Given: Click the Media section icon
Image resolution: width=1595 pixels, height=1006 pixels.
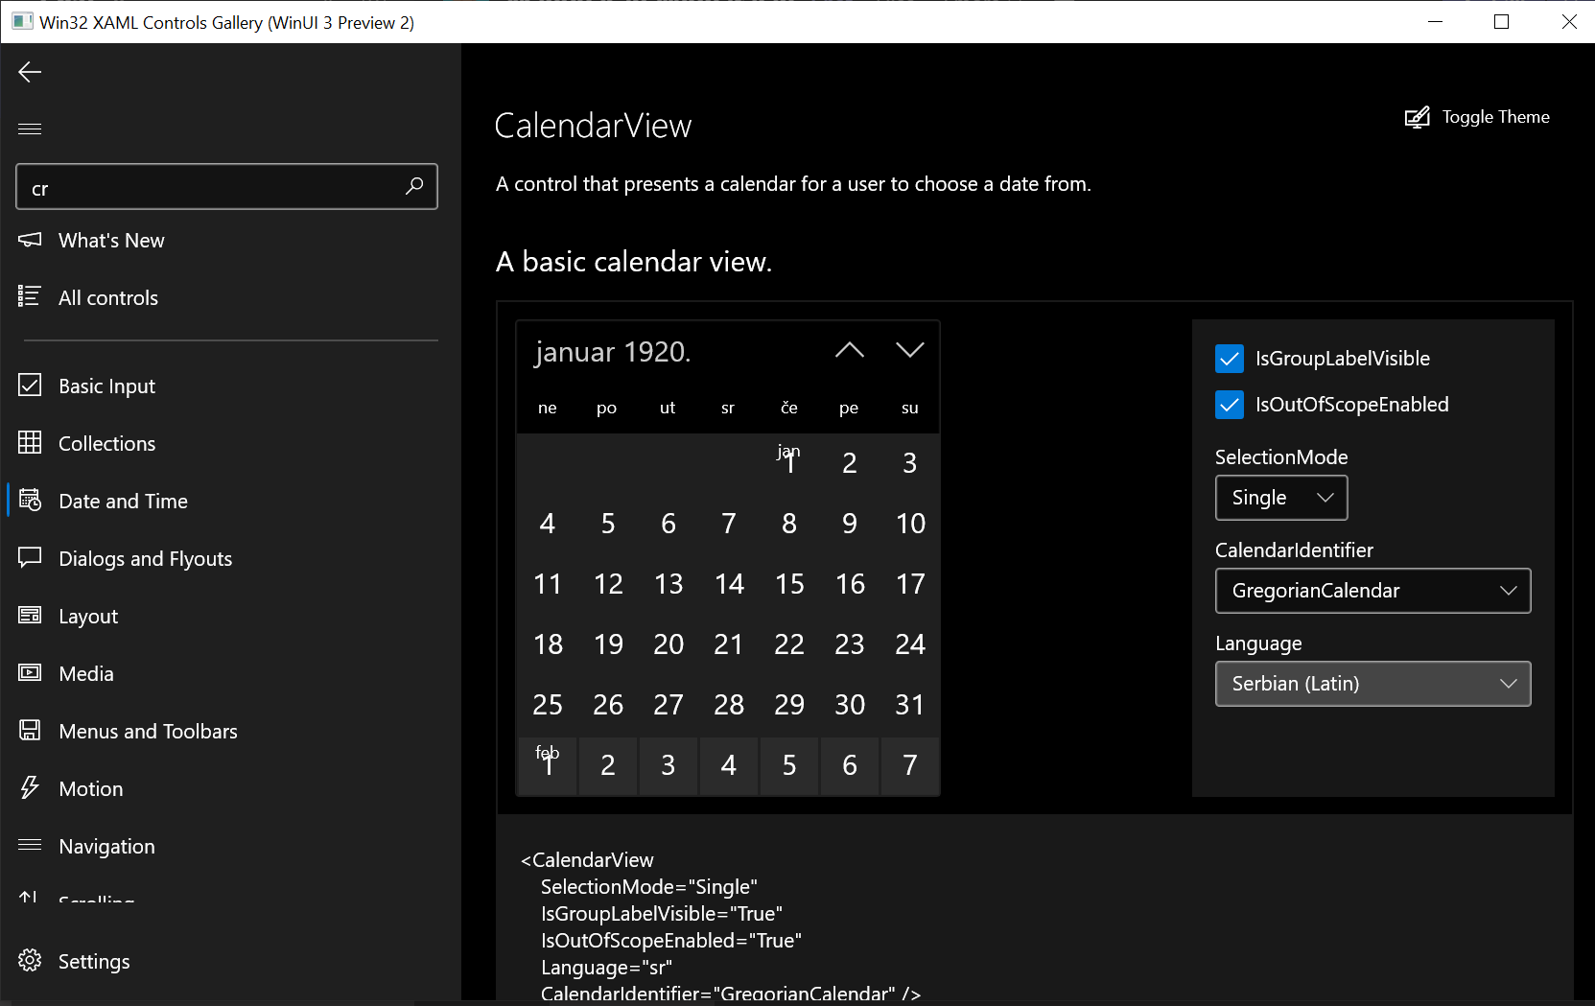Looking at the screenshot, I should pos(30,672).
